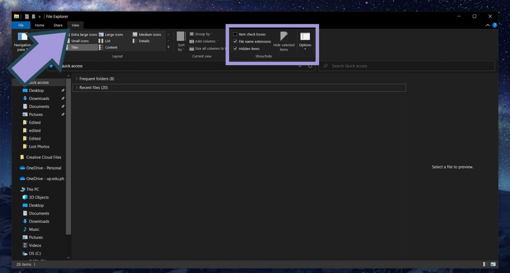Click Hide selected items
The width and height of the screenshot is (510, 273).
pyautogui.click(x=284, y=41)
